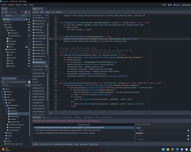
Task: Open the Ayuda menu
Action: click(31, 5)
